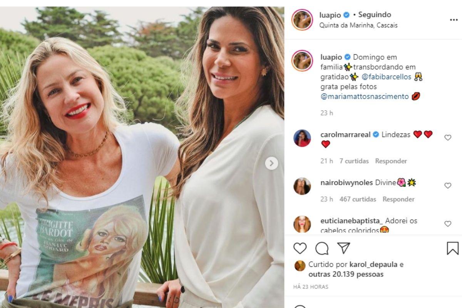Open Quinta da Marinha, Cascais location
The height and width of the screenshot is (308, 462).
coord(358,25)
